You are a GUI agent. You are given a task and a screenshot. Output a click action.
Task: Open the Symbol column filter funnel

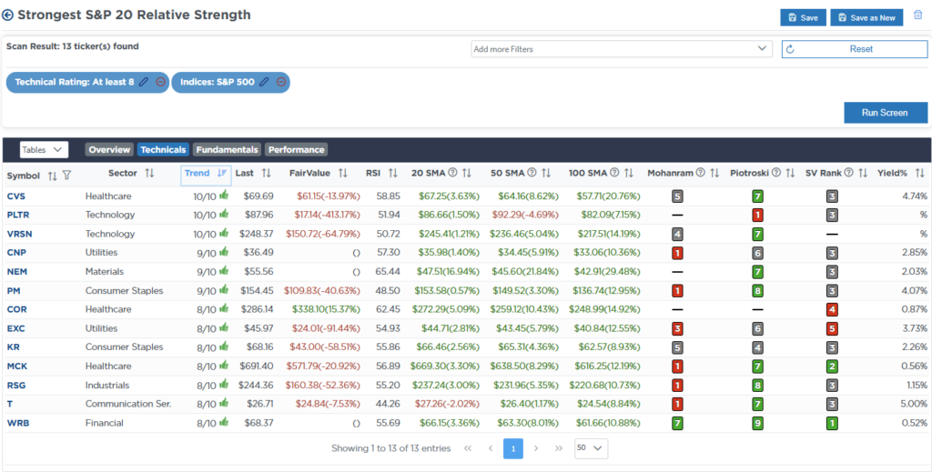(66, 176)
